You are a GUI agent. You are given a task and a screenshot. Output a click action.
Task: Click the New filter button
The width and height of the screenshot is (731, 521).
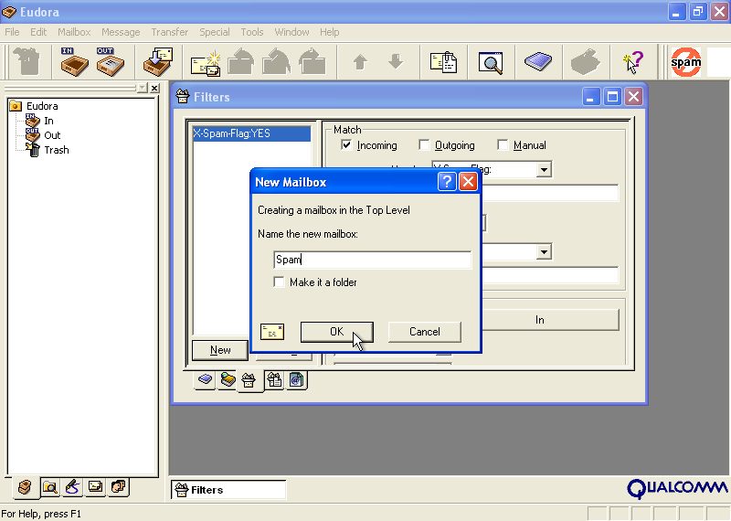[220, 350]
